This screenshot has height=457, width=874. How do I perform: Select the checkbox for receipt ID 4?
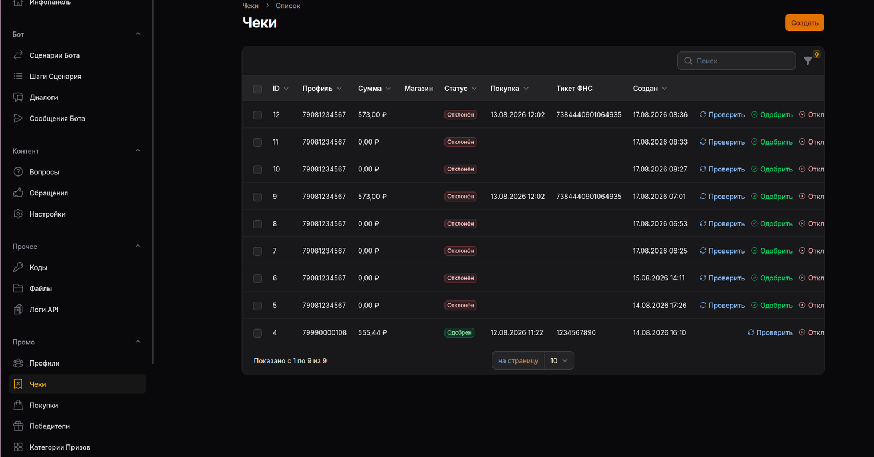point(257,333)
